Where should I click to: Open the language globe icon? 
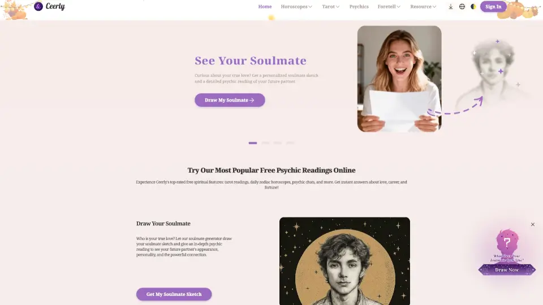462,7
